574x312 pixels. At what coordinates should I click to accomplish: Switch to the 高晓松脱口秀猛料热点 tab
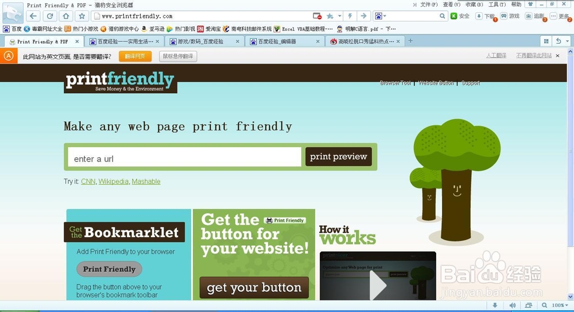pos(366,41)
